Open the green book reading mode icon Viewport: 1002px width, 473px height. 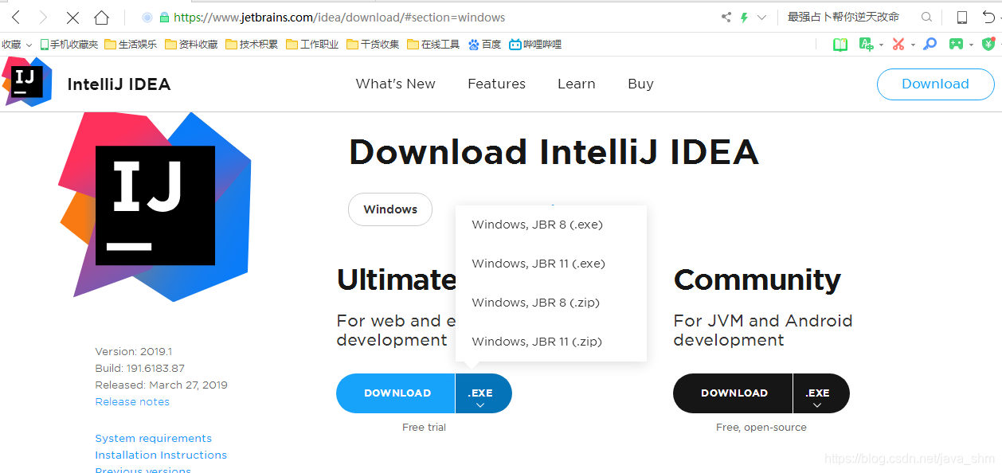(x=840, y=45)
